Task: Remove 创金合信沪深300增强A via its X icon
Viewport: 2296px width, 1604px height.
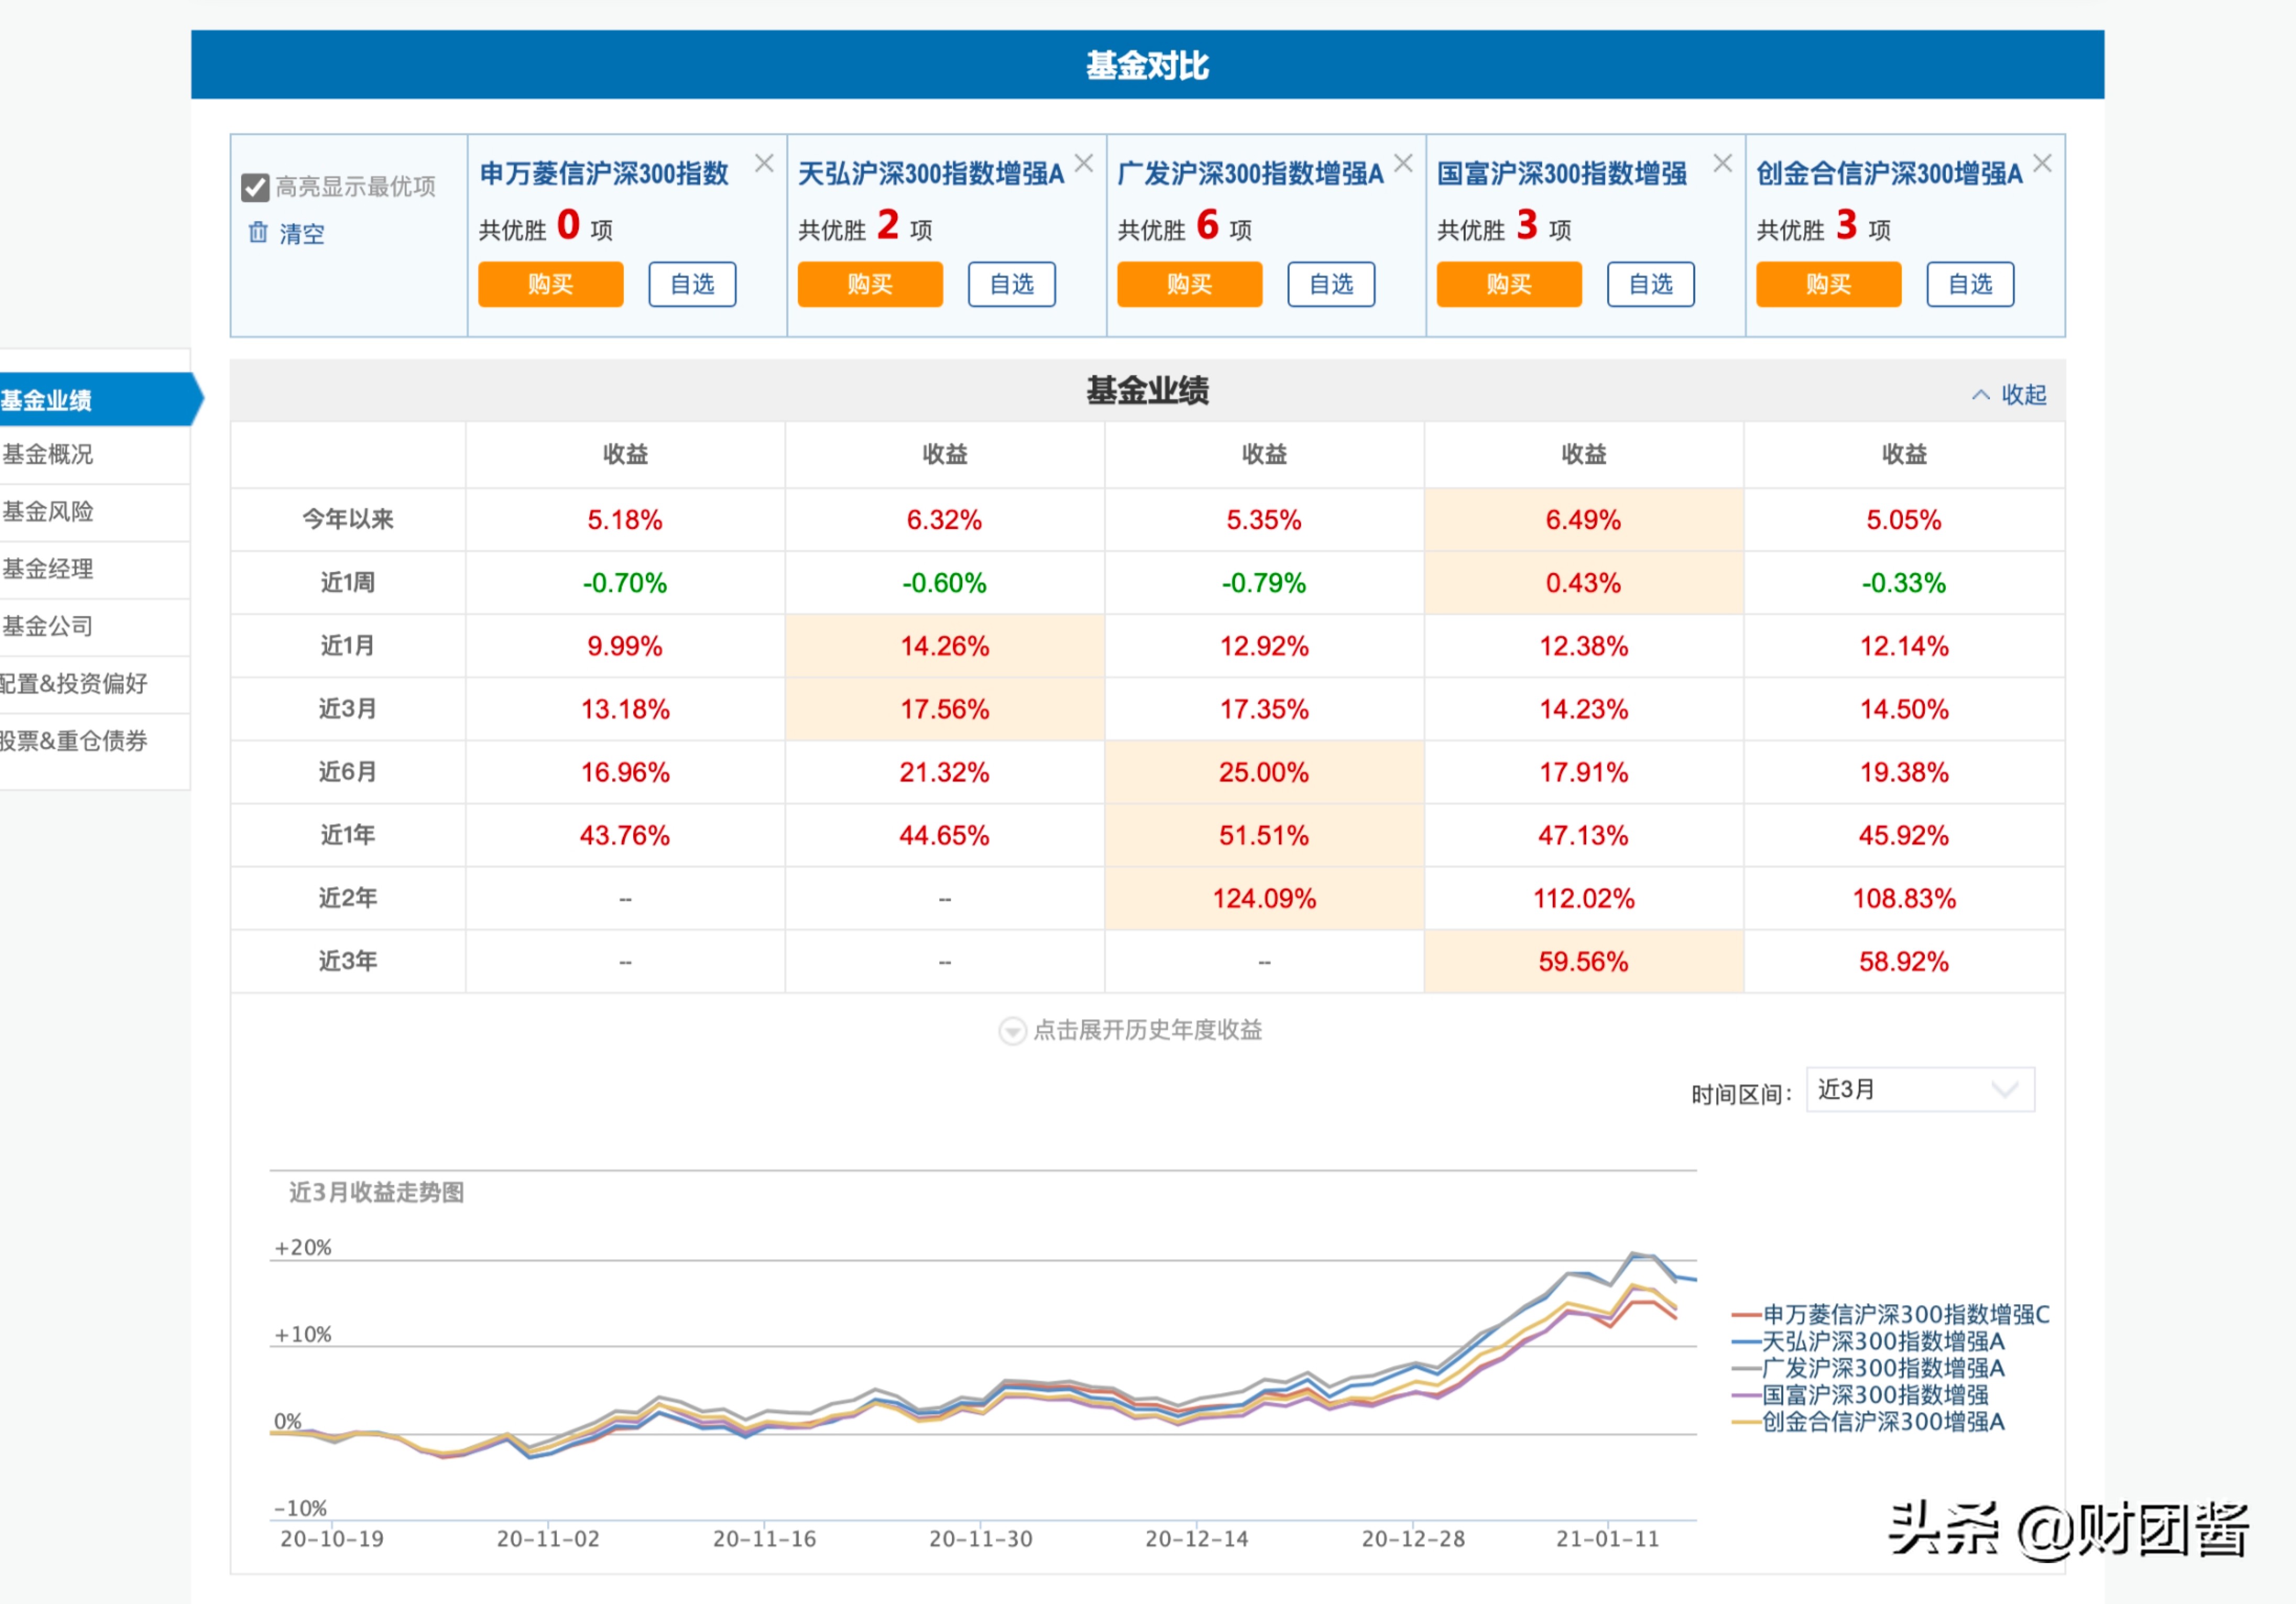Action: 2042,162
